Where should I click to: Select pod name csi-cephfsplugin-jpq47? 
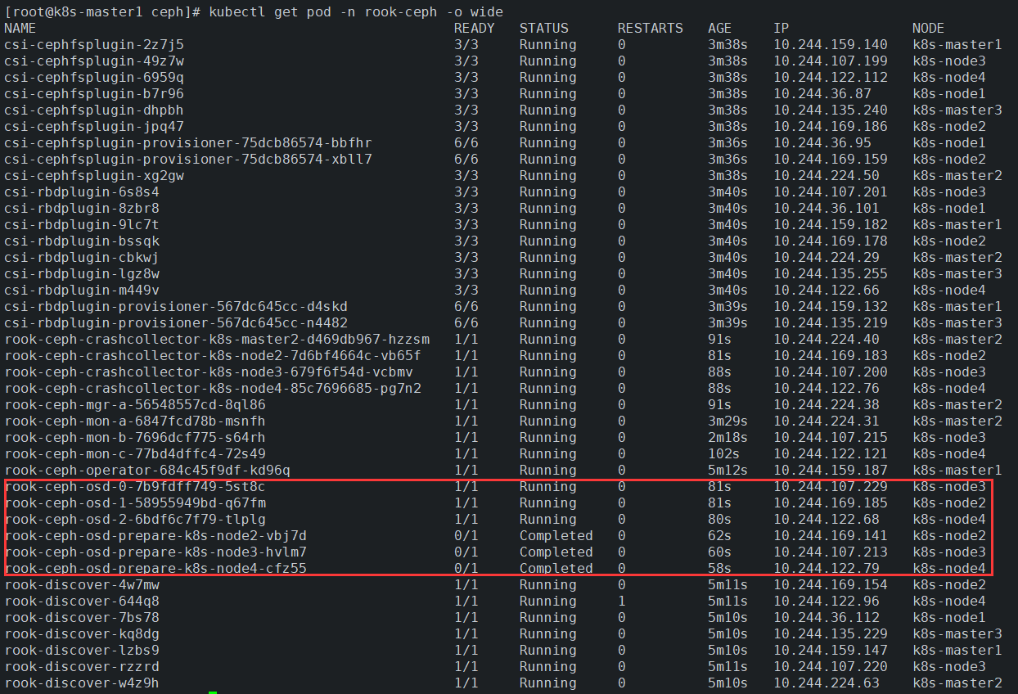click(94, 126)
